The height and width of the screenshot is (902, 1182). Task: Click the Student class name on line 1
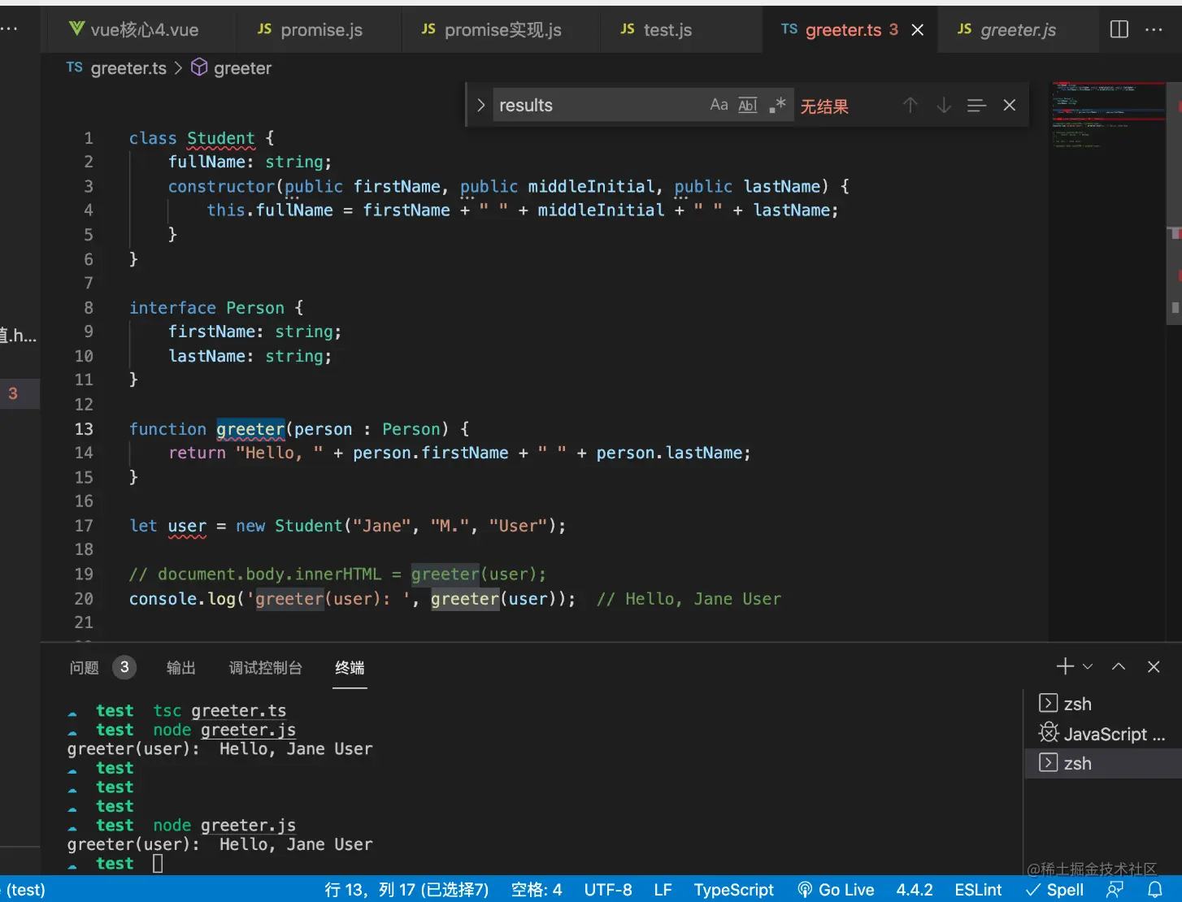220,138
